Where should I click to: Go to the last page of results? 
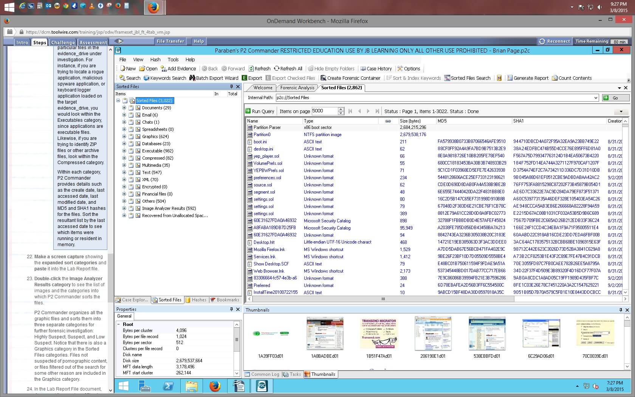(x=377, y=111)
